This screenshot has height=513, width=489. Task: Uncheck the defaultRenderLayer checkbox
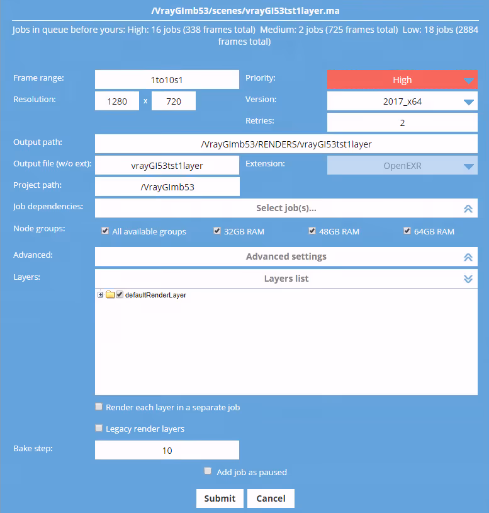120,294
